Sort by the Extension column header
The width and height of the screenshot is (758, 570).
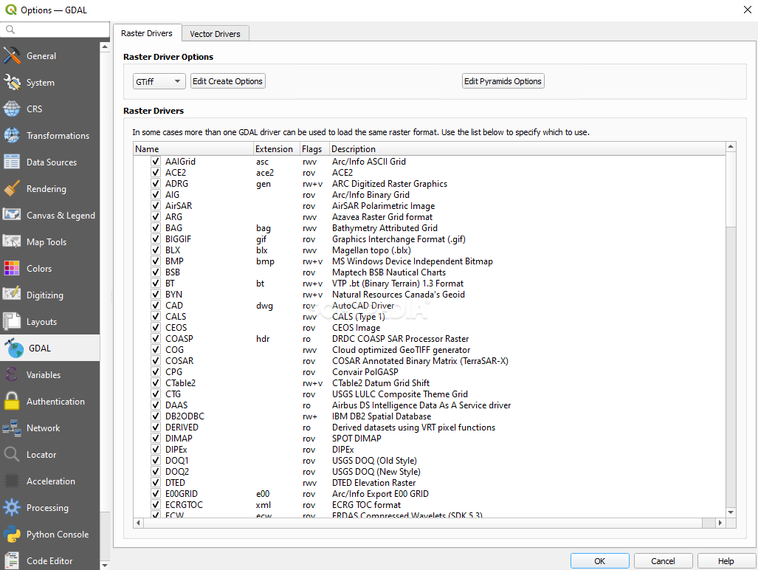click(x=277, y=149)
